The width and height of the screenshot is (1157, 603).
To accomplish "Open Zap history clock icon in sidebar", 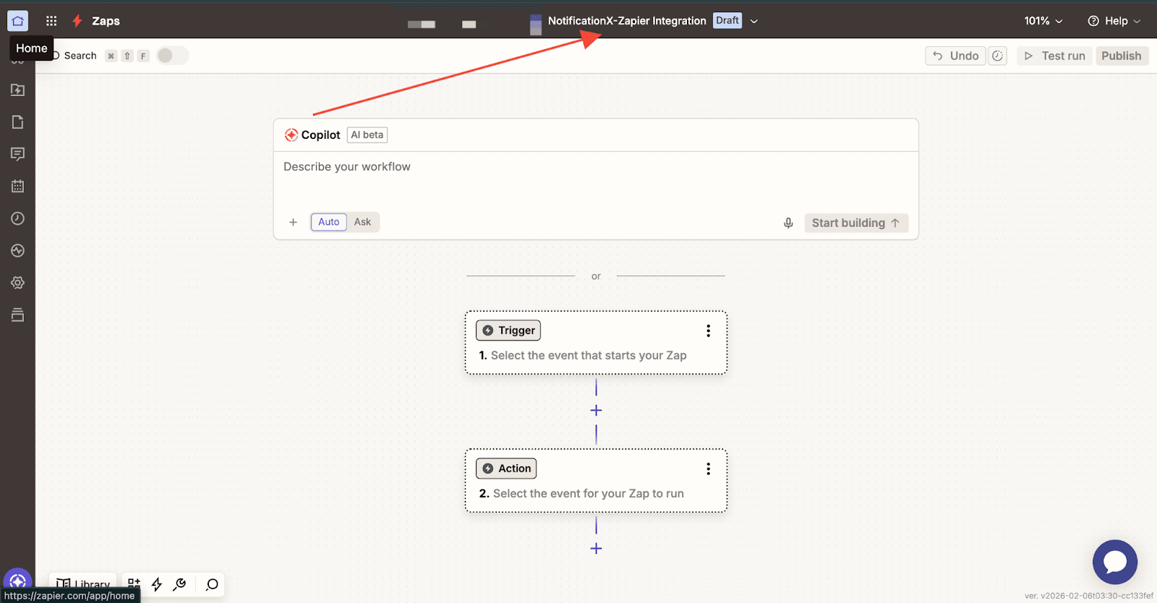I will pos(17,218).
